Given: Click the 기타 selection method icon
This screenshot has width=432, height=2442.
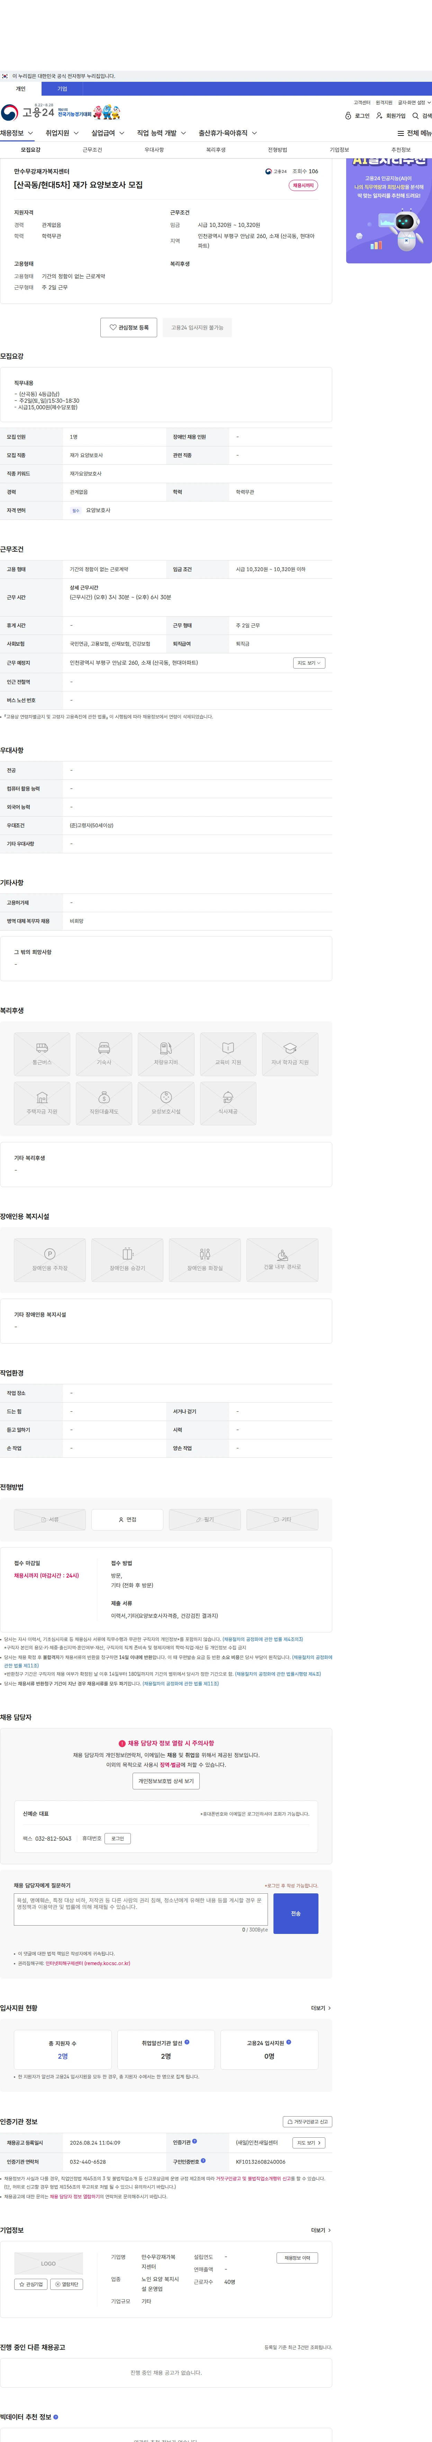Looking at the screenshot, I should 282,1520.
